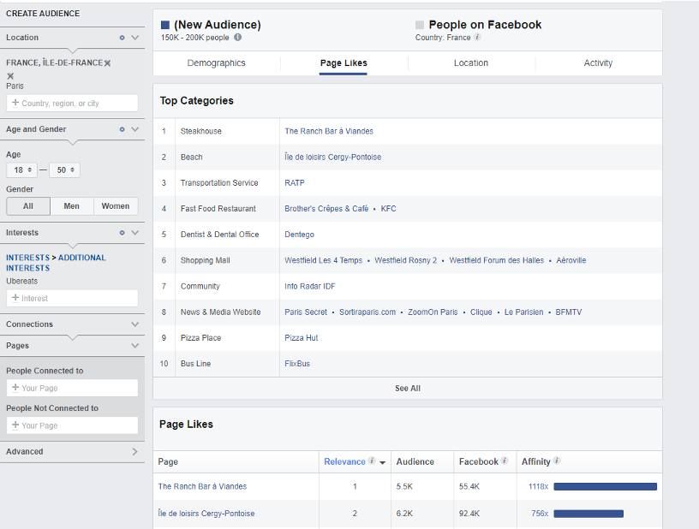Switch to the Demographics tab

pos(216,63)
